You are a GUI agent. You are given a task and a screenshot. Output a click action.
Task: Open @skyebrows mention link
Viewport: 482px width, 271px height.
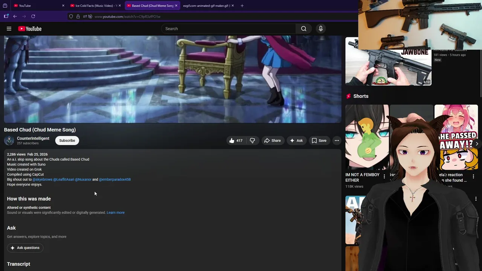click(43, 180)
